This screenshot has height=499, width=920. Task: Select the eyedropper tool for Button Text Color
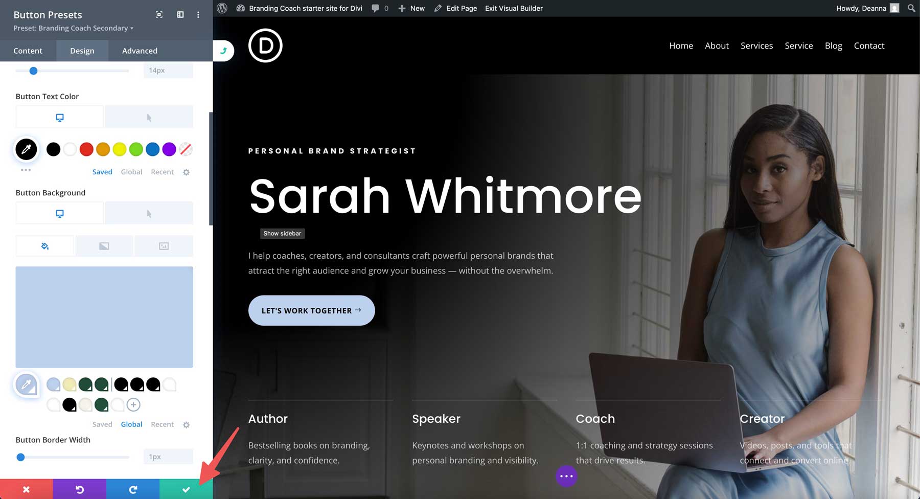(x=26, y=149)
